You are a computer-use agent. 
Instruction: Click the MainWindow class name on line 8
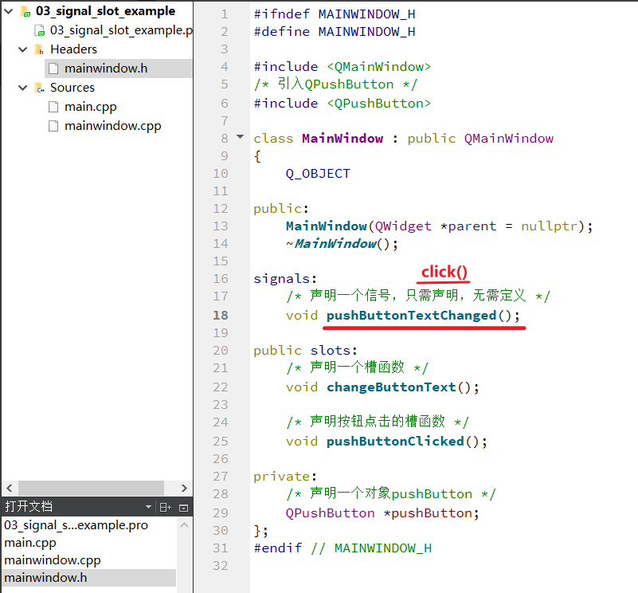(342, 139)
